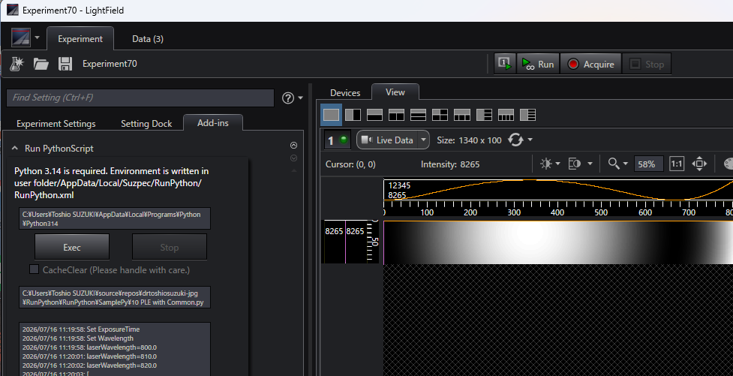Select the one-left three-right layout
The height and width of the screenshot is (376, 733).
[x=484, y=115]
